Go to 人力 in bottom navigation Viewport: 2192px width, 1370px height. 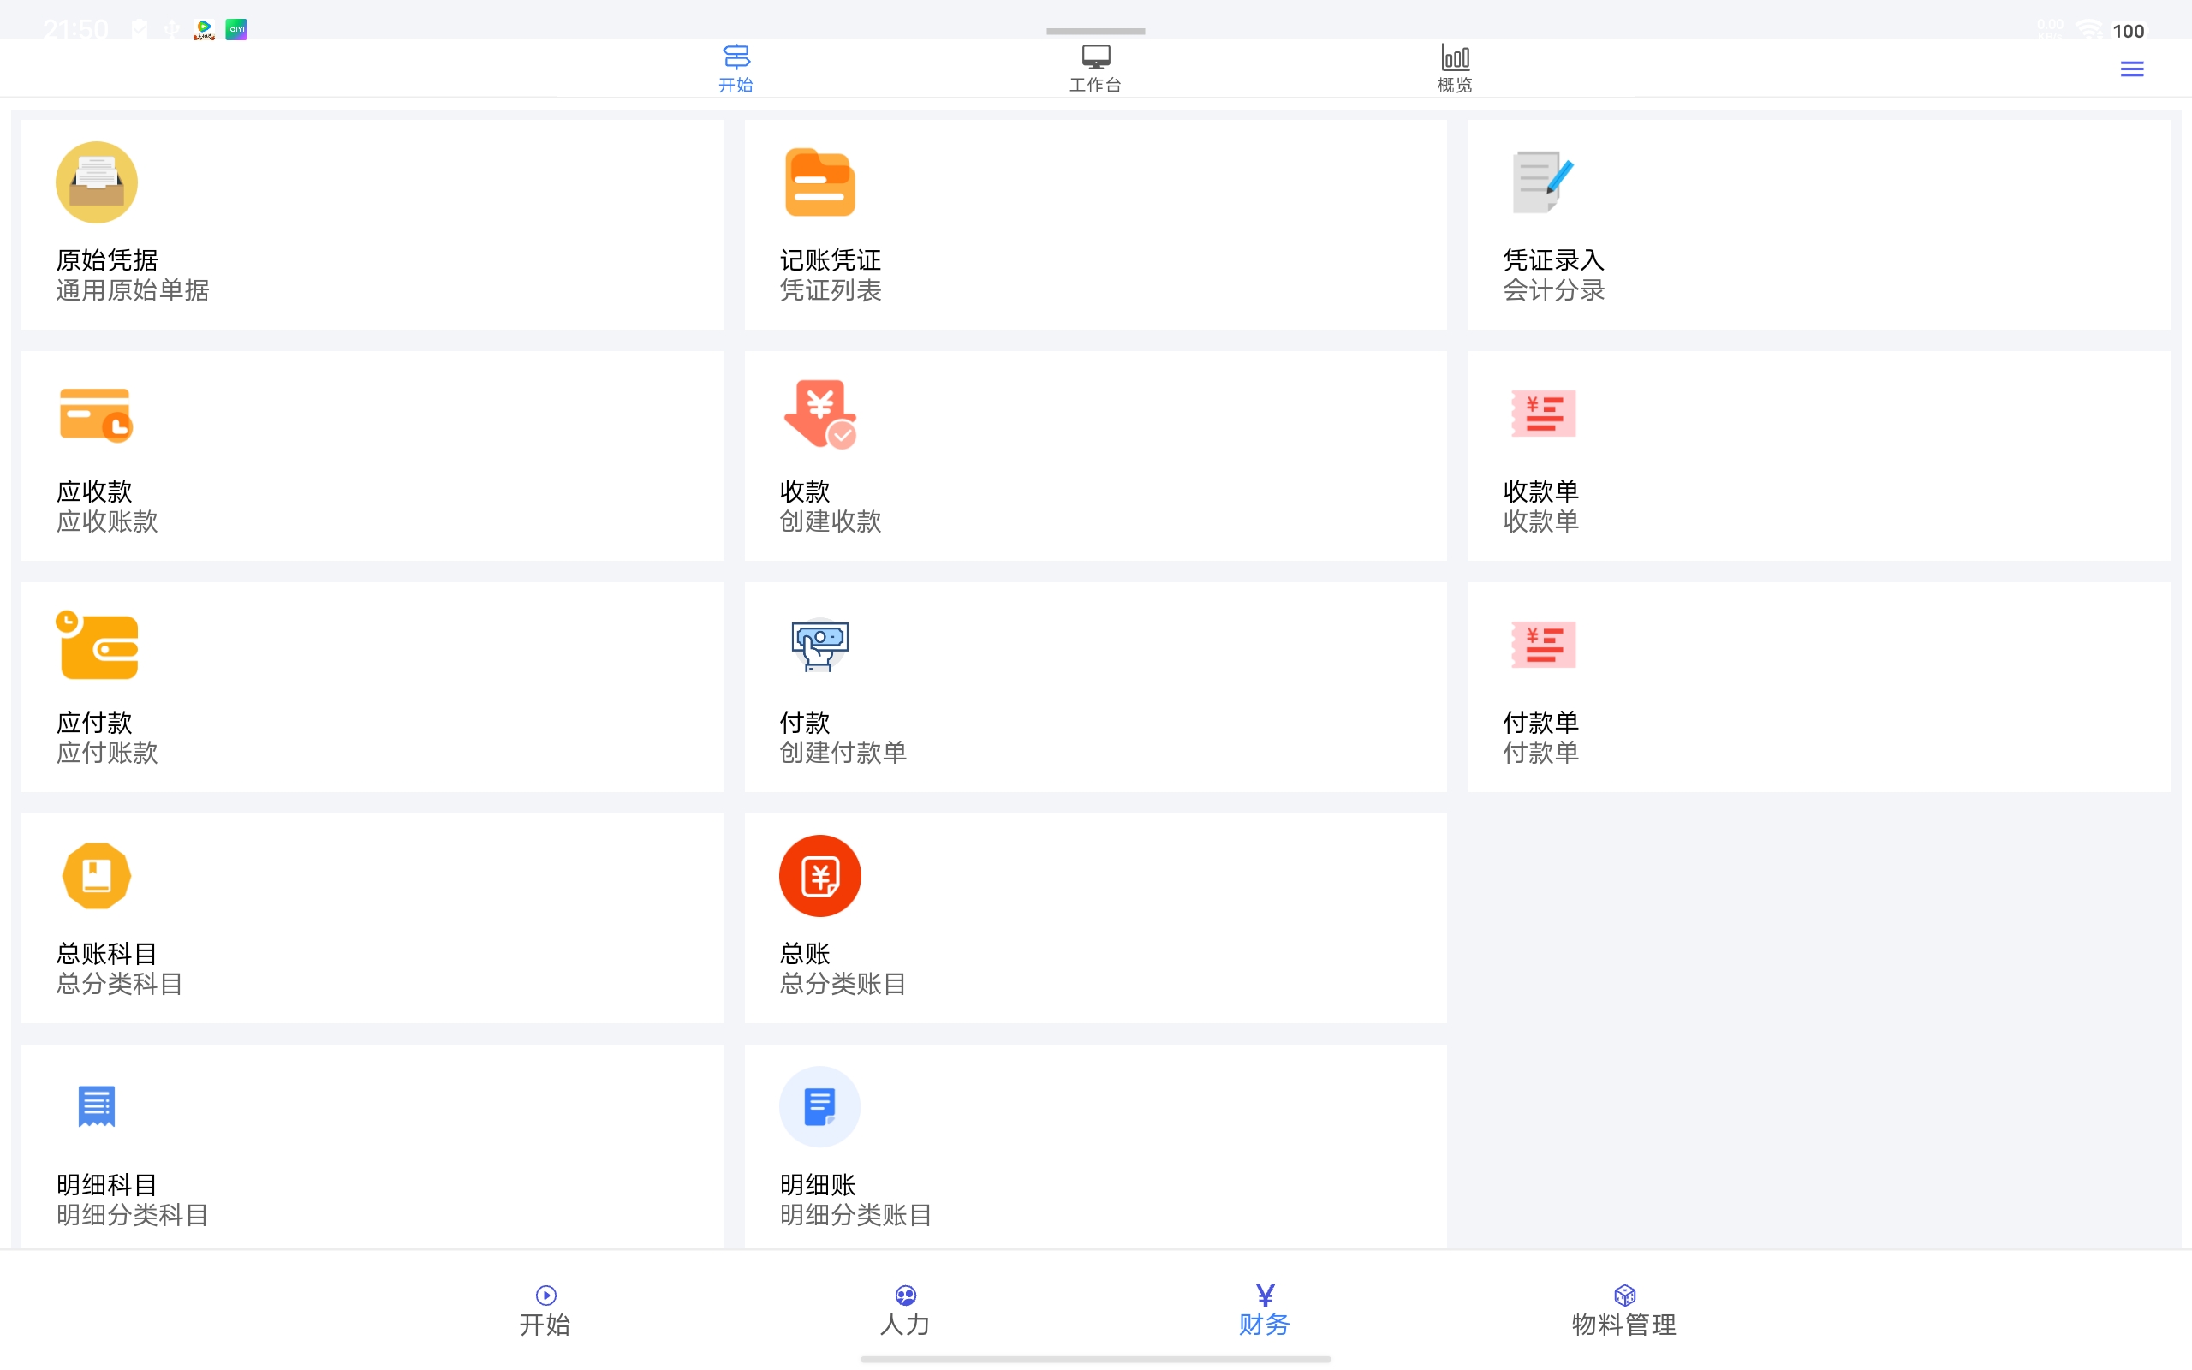coord(905,1310)
